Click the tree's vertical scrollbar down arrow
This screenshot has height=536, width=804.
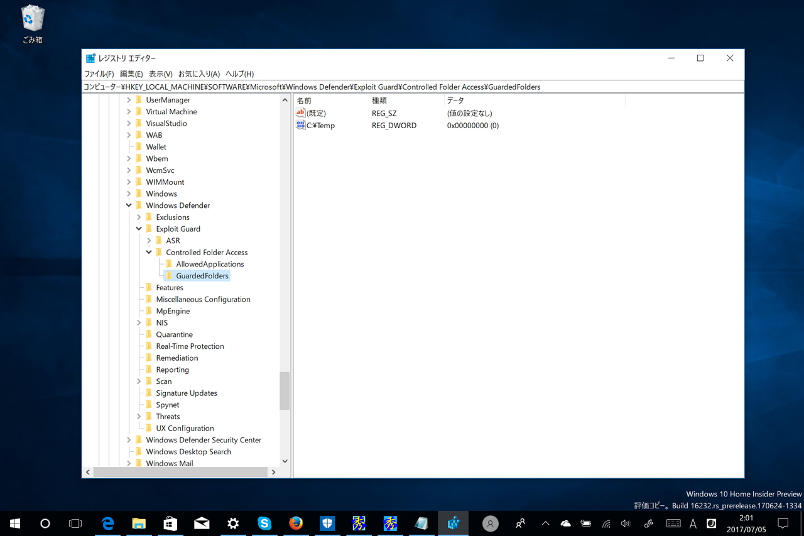coord(285,461)
